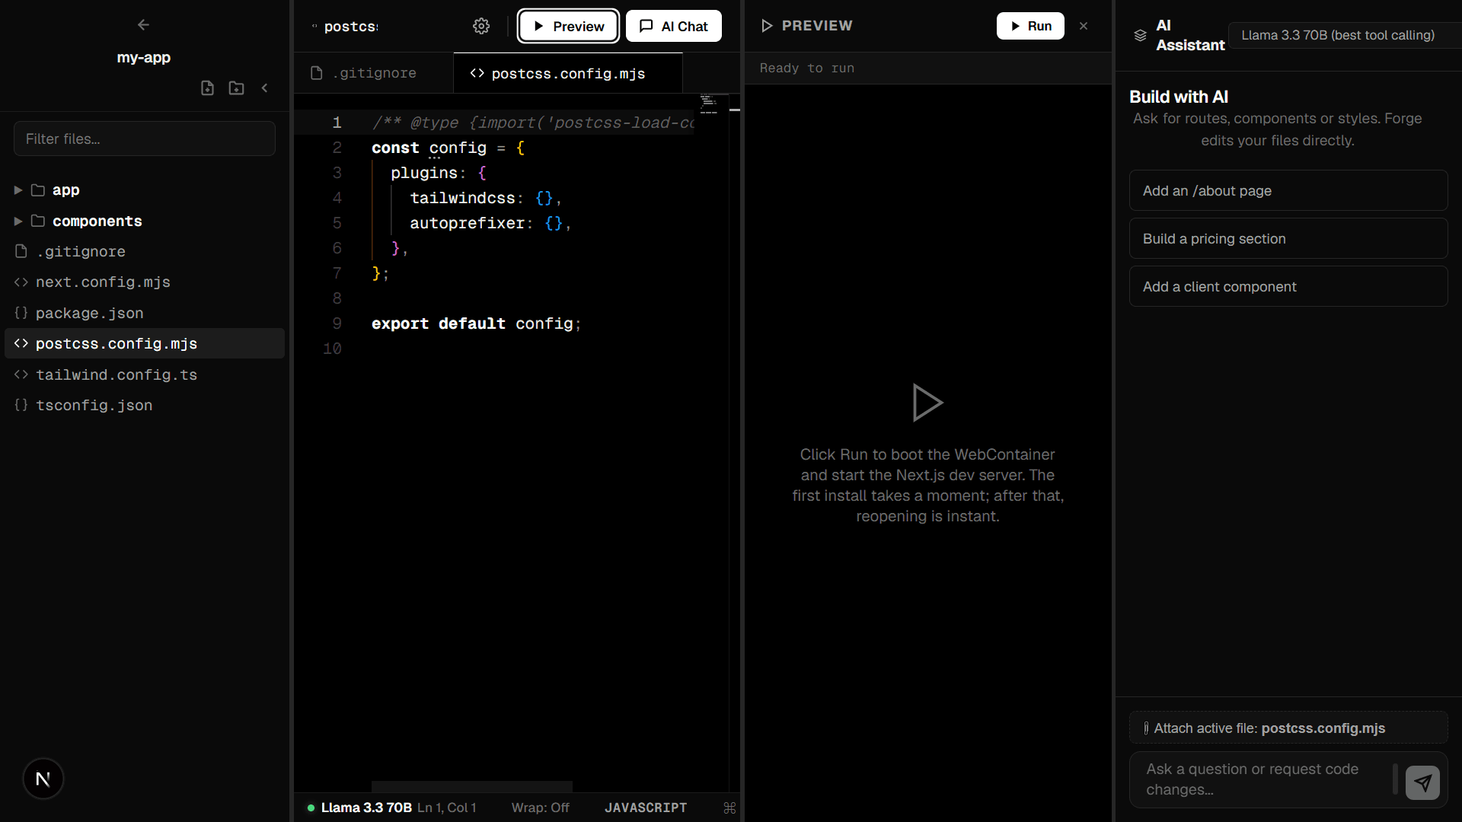
Task: Click the breadcrumb 'postcs' file name
Action: [x=351, y=27]
